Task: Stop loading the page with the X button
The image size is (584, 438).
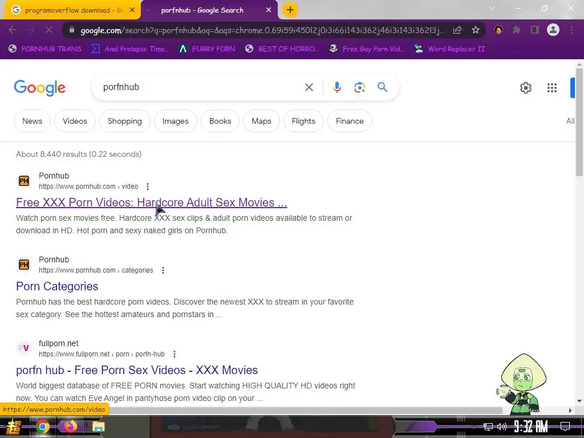Action: pos(49,30)
